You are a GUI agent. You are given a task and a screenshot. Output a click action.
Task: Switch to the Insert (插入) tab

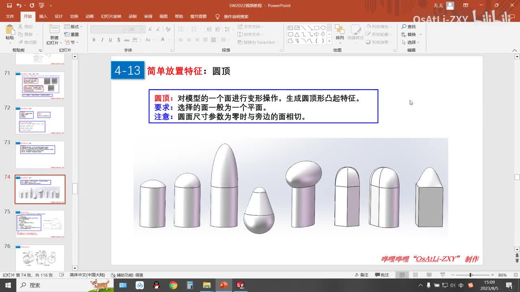coord(43,17)
